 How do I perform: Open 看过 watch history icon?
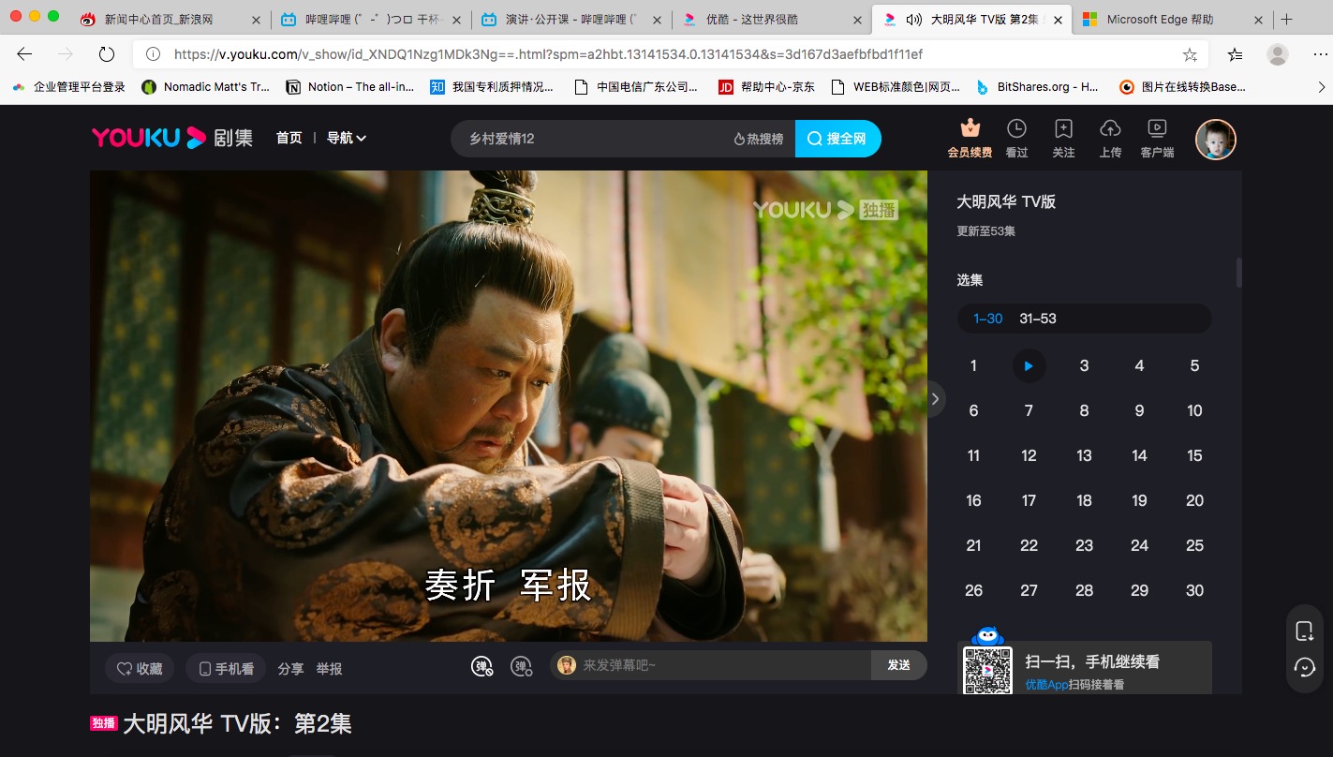[x=1016, y=138]
